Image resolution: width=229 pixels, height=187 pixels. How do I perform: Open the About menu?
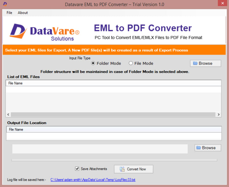(x=23, y=13)
